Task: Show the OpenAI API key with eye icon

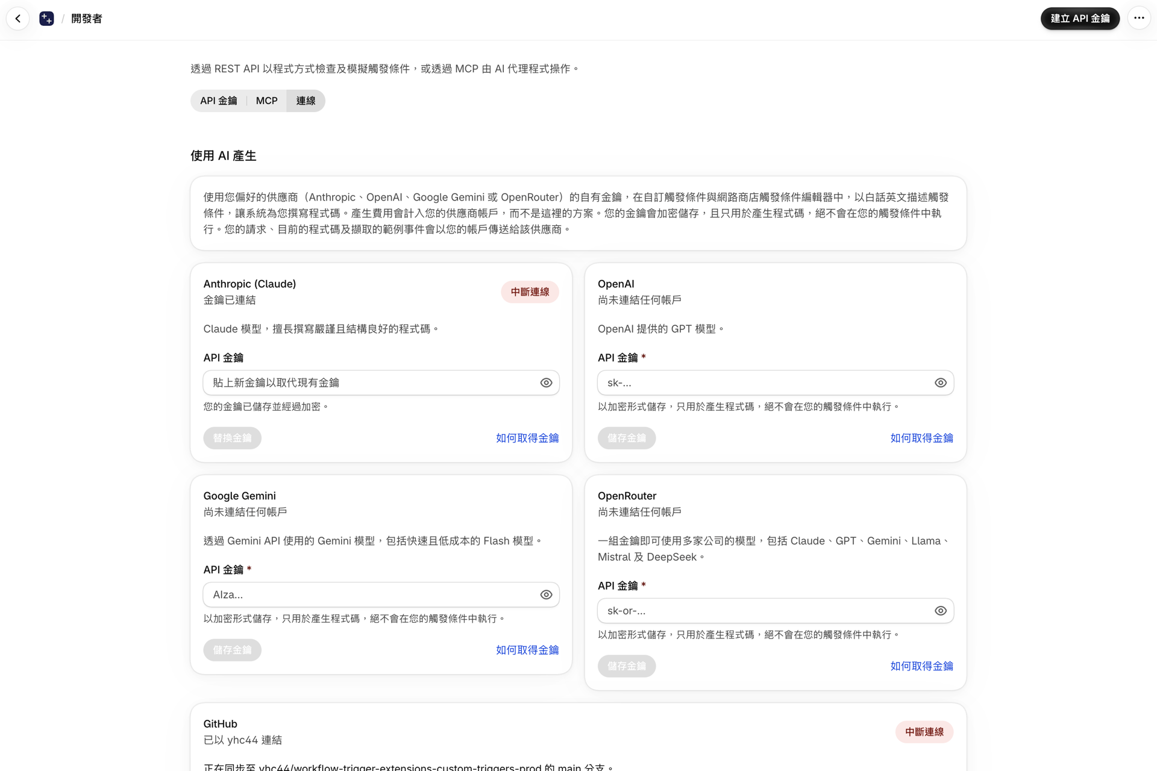Action: coord(940,382)
